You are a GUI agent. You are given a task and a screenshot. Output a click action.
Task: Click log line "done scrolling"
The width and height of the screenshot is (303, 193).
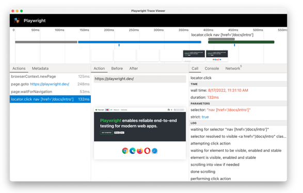click(203, 171)
